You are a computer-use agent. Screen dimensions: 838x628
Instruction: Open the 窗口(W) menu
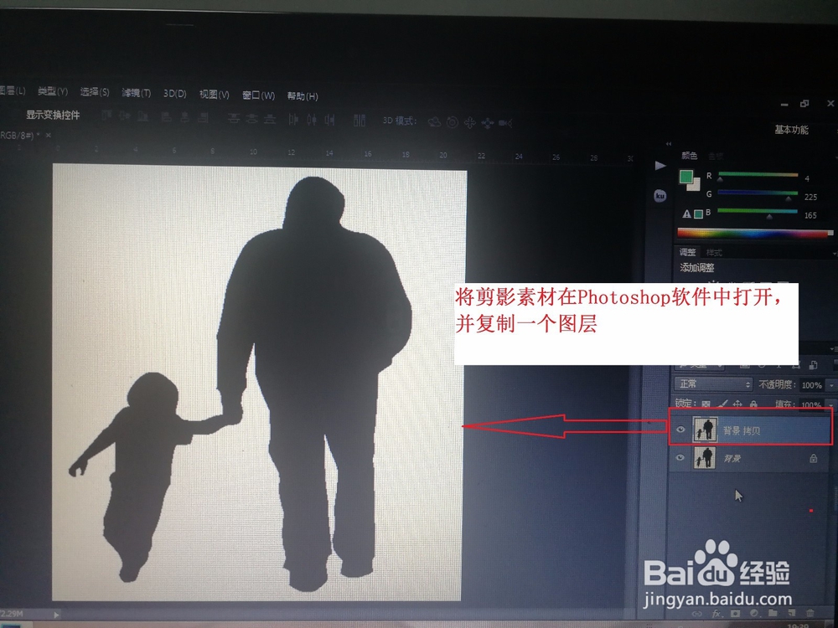[260, 93]
